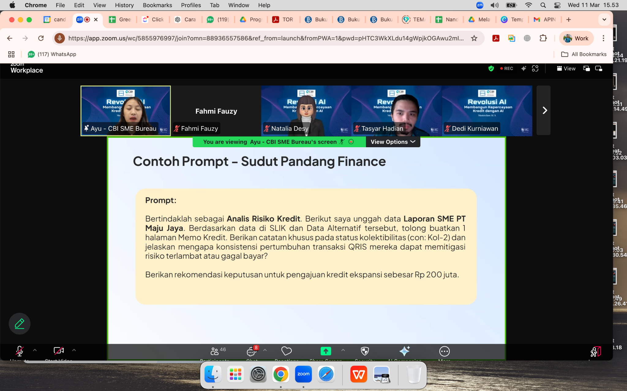Image resolution: width=627 pixels, height=391 pixels.
Task: Expand the View Options dropdown
Action: click(x=393, y=142)
